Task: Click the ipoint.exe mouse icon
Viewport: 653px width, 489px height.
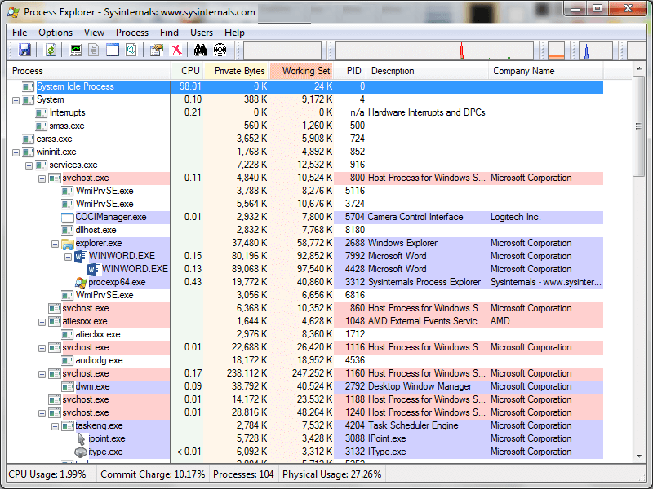Action: click(81, 438)
